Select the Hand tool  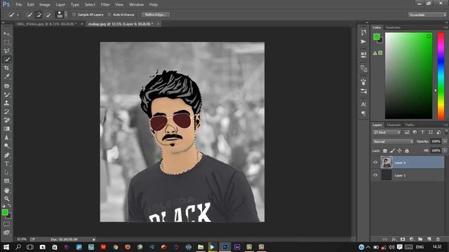pyautogui.click(x=6, y=190)
